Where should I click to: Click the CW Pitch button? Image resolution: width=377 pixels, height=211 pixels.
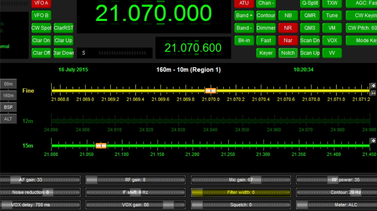[361, 28]
